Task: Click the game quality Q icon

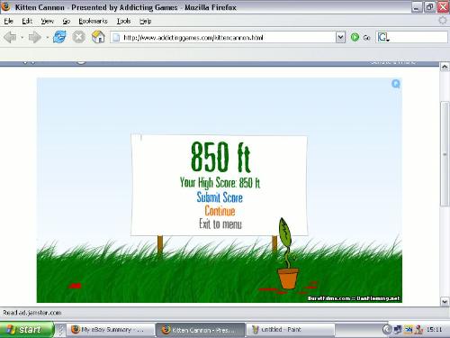Action: (396, 84)
